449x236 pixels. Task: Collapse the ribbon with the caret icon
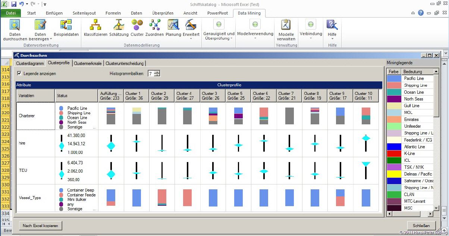tap(413, 13)
